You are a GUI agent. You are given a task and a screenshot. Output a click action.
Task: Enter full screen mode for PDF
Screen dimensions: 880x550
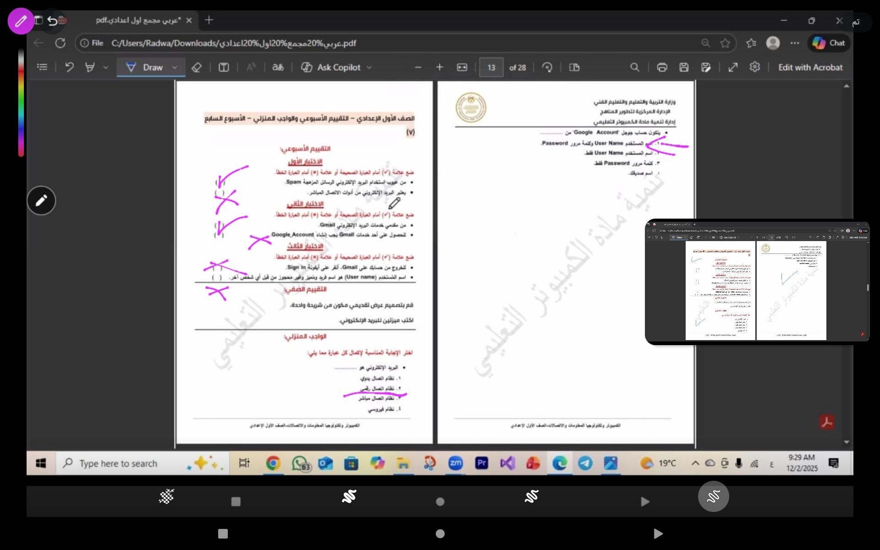[733, 67]
